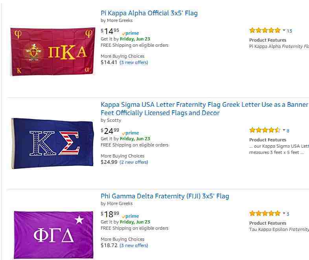This screenshot has height=260, width=309.
Task: Expand rating dropdown arrow next to 13 reviews
Action: 284,30
